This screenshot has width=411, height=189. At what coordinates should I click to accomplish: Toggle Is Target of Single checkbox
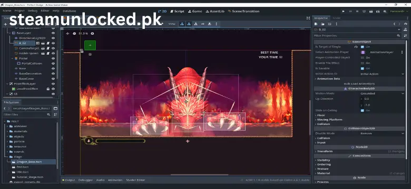[x=362, y=47]
